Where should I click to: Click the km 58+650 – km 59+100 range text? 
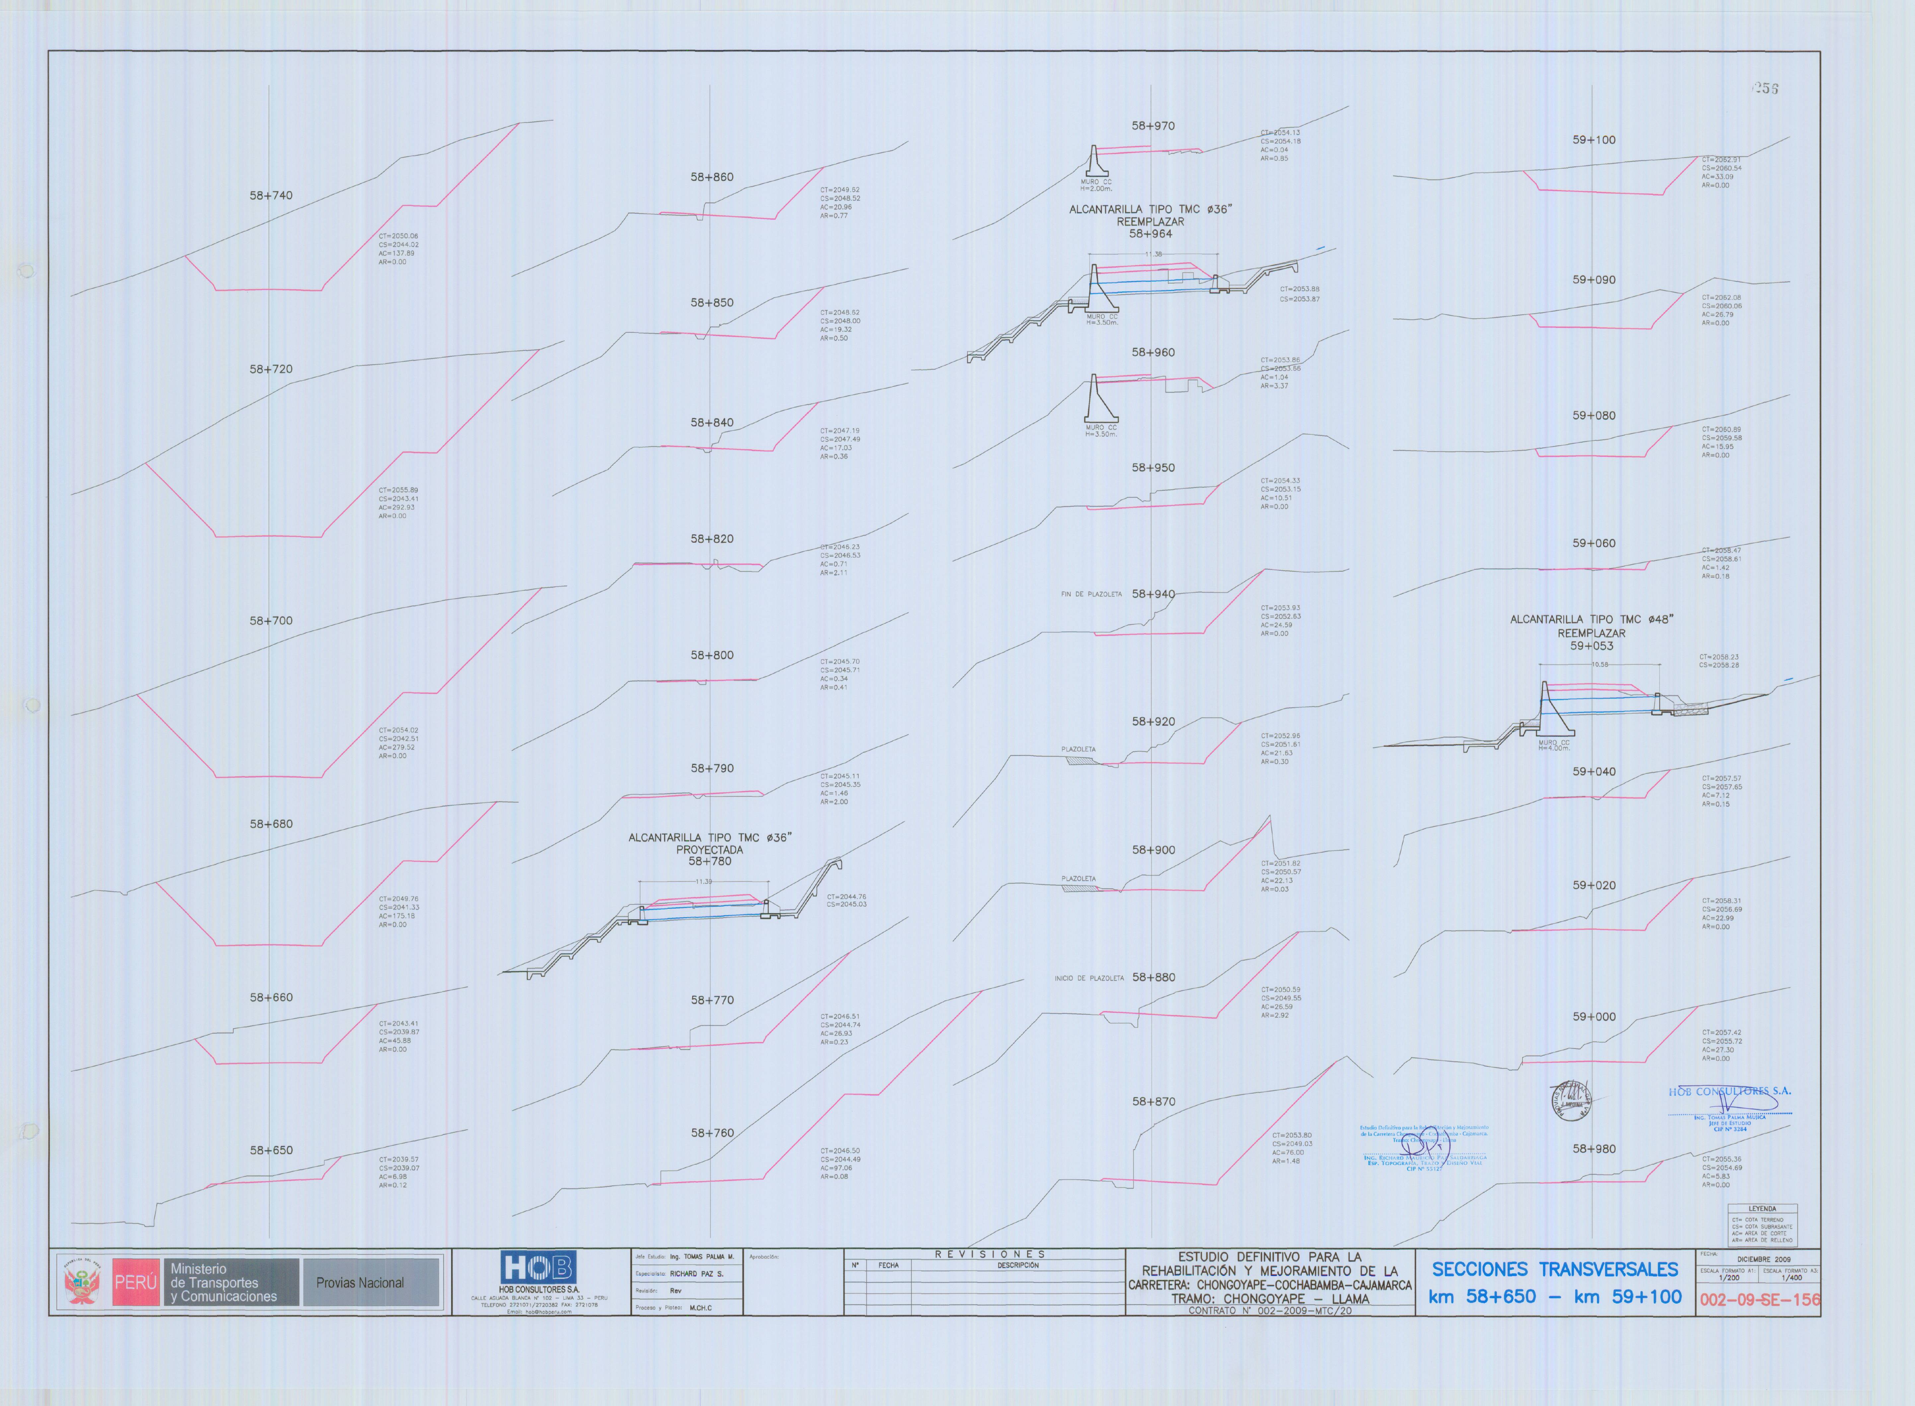(1555, 1297)
